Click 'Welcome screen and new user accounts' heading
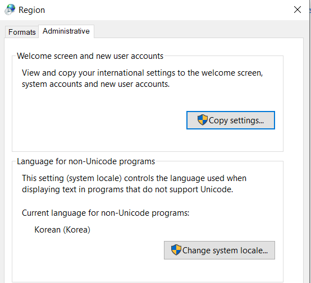The height and width of the screenshot is (283, 311). (x=90, y=56)
